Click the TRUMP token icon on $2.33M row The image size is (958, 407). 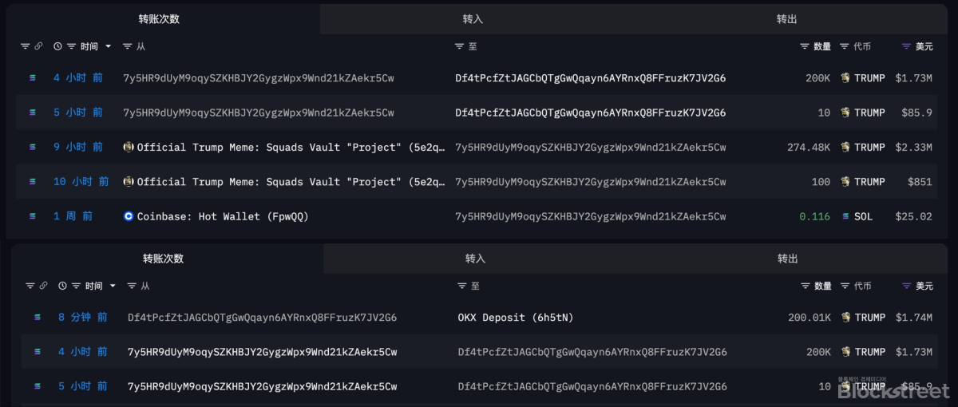pos(845,147)
